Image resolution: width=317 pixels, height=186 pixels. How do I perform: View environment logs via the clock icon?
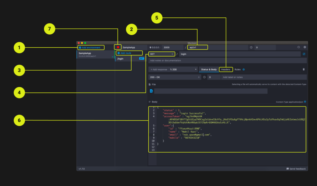298,47
